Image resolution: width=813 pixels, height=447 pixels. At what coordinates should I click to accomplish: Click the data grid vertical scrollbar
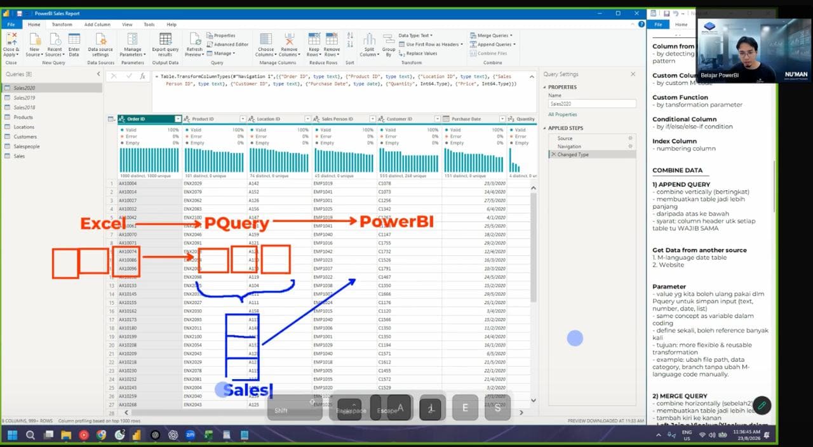coord(533,248)
